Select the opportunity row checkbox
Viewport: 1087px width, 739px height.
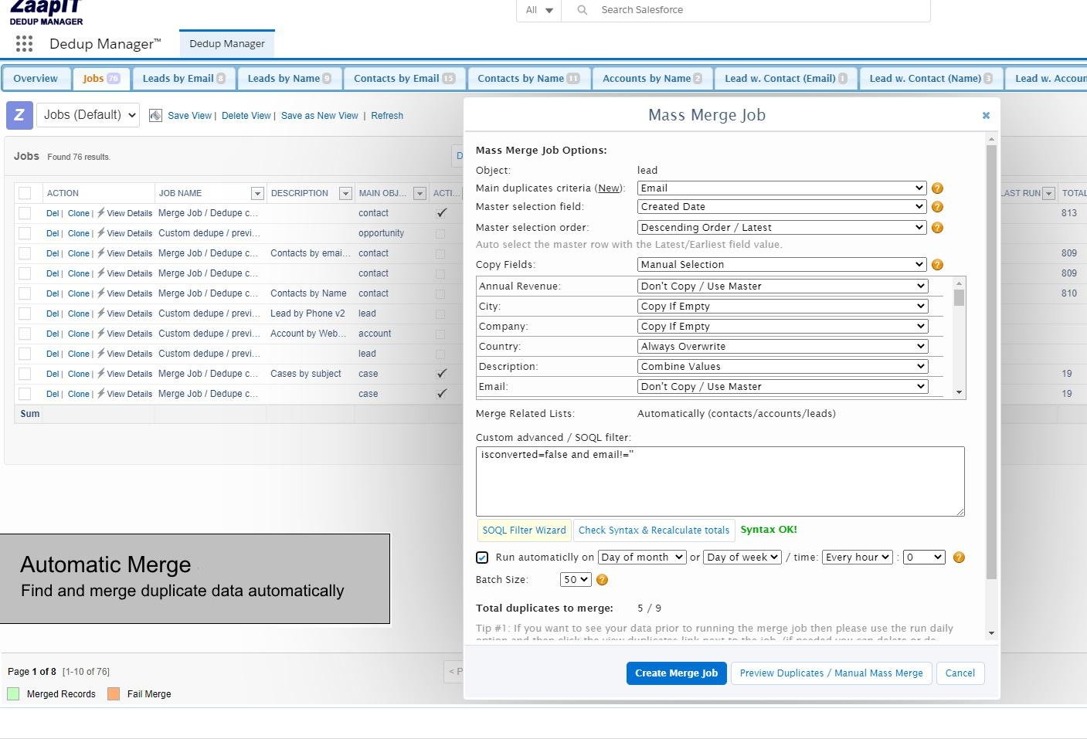point(25,233)
